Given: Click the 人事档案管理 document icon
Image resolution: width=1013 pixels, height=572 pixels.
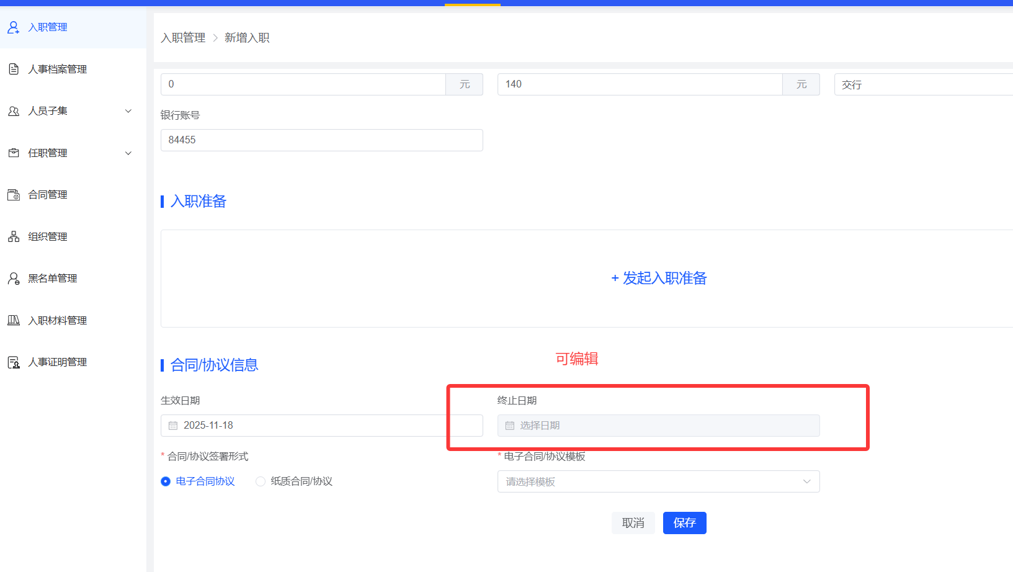Looking at the screenshot, I should (x=14, y=69).
